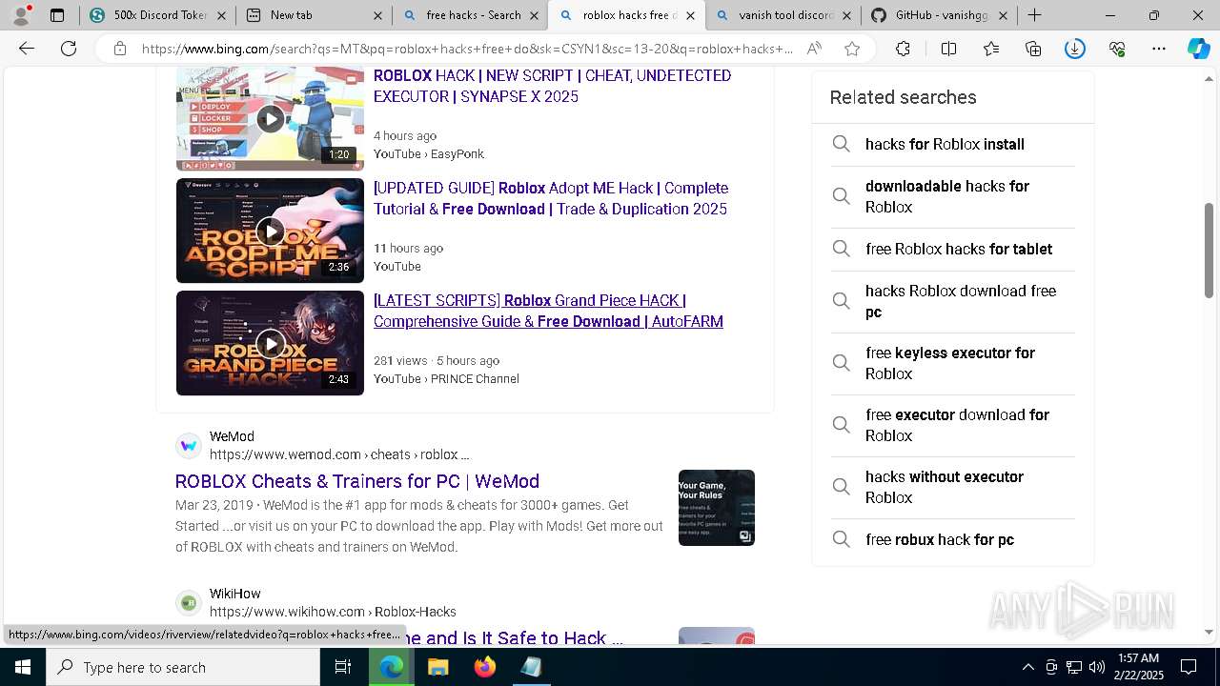Open the wikihow.com Roblox-Hacks URL breadcrumb
This screenshot has height=686, width=1220.
333,612
